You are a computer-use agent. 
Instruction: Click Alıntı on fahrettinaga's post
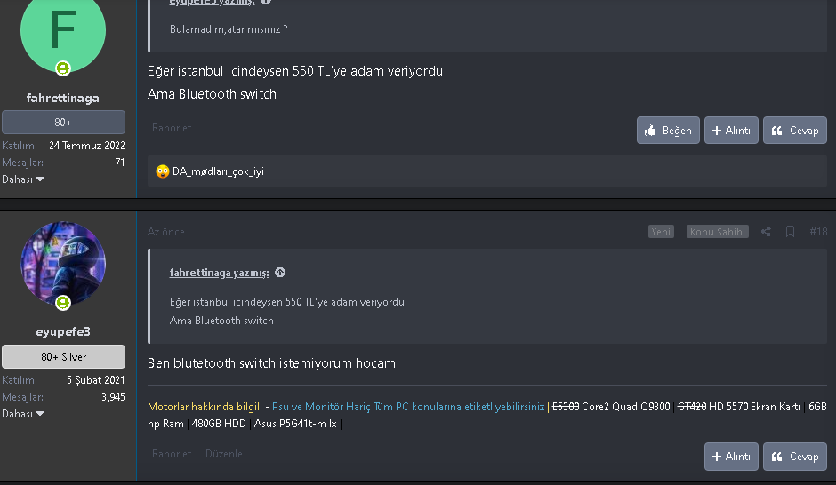(731, 131)
